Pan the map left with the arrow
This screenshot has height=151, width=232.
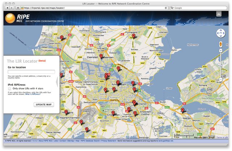click(x=218, y=33)
